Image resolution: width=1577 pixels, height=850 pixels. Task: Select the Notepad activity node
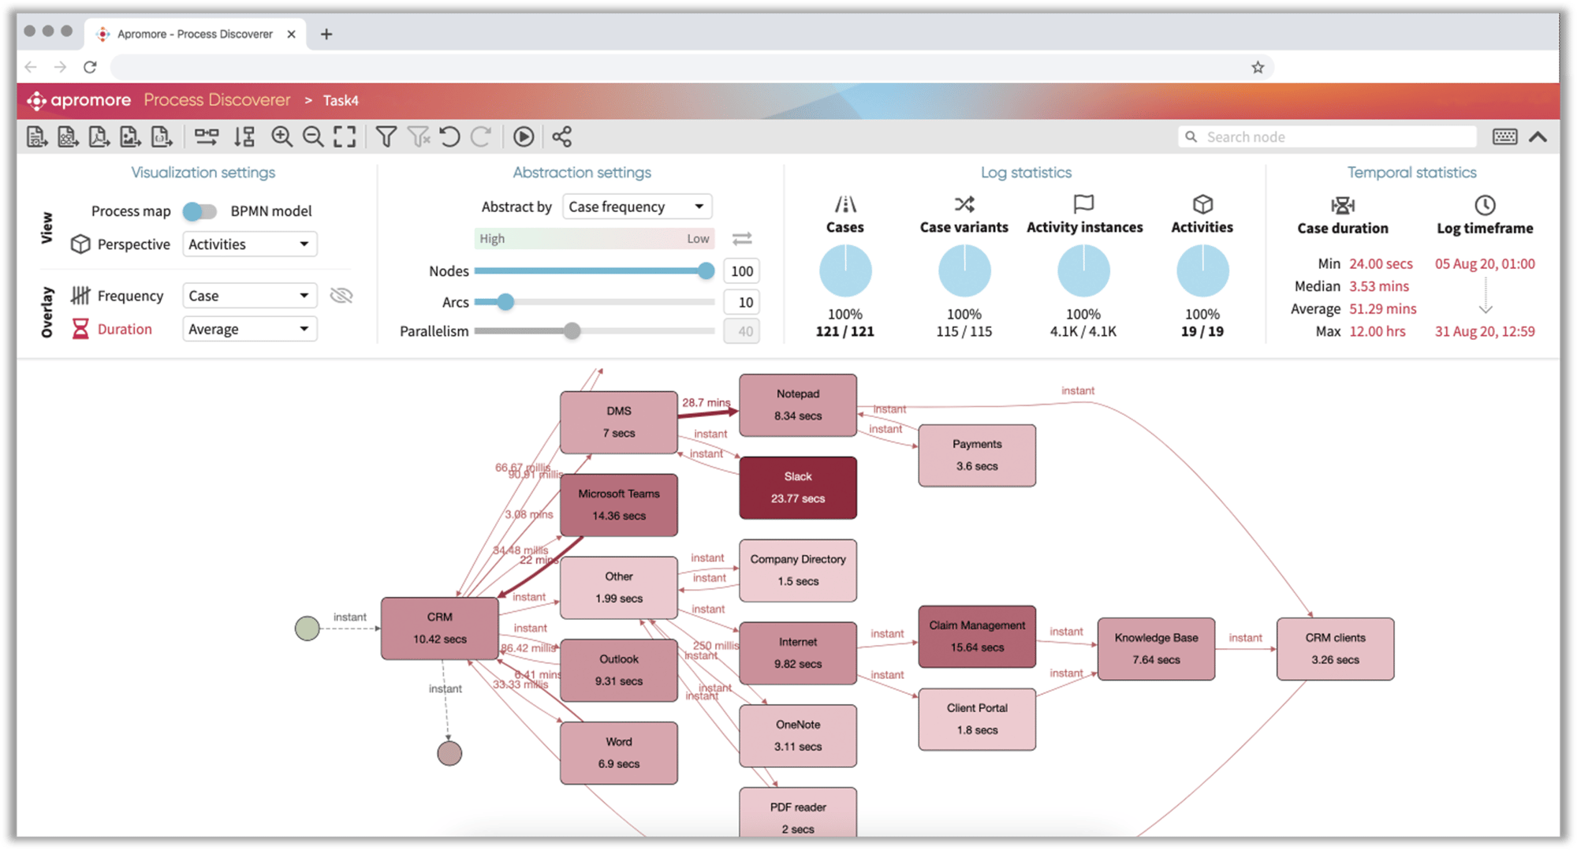798,405
